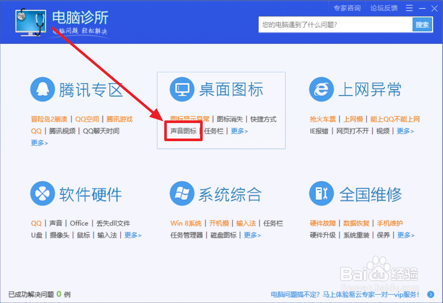Select the 抢火车票 link
Screen dimensions: 443x303
[x=323, y=119]
